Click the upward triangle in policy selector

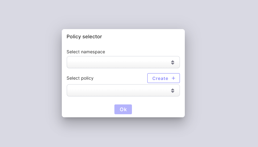point(173,89)
